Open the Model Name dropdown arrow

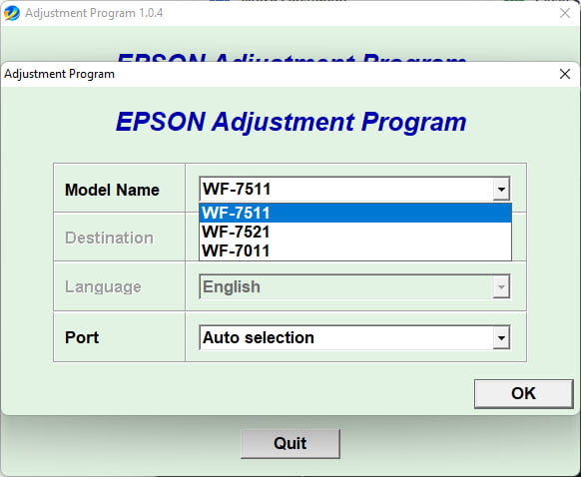501,190
